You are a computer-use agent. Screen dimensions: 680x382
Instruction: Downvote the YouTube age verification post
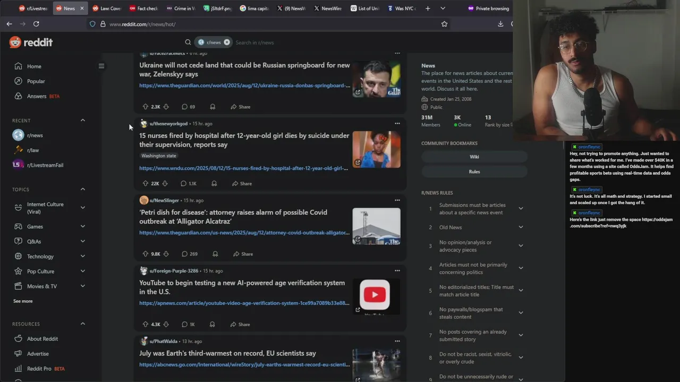pos(166,324)
